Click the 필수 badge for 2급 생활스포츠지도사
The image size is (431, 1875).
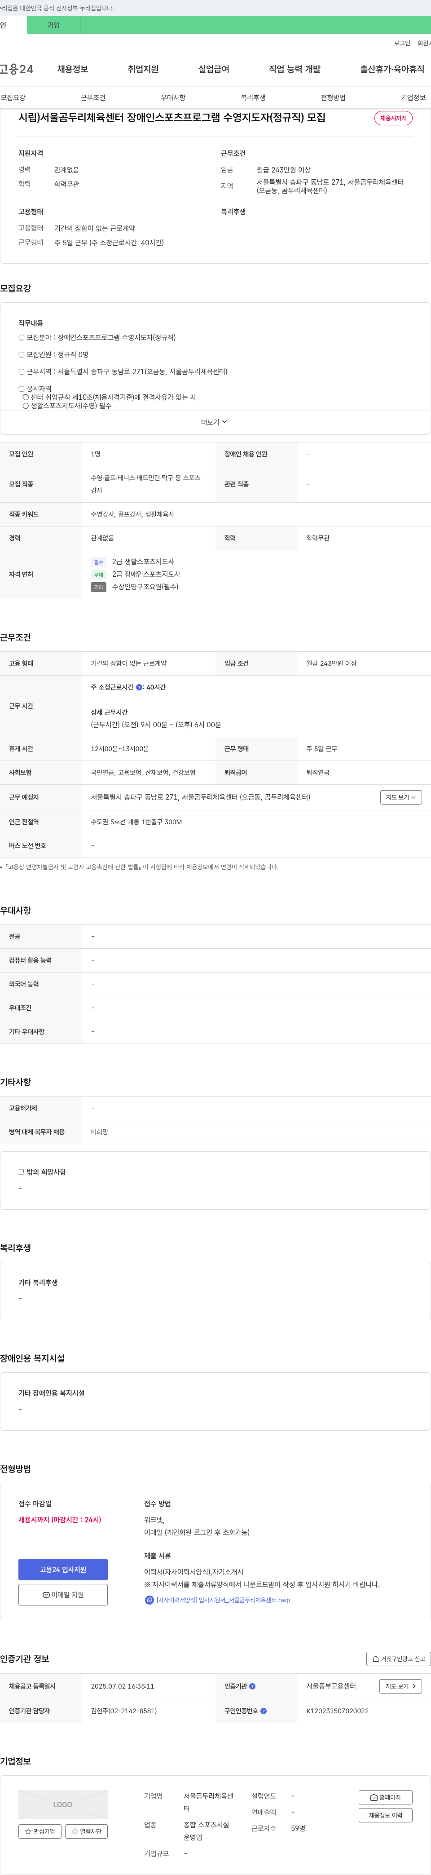[x=98, y=562]
